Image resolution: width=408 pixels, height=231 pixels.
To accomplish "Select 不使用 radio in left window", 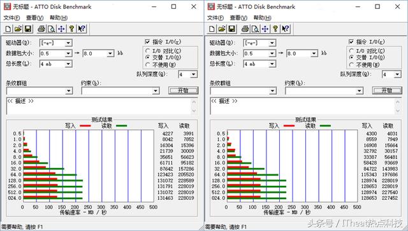I will [x=148, y=64].
